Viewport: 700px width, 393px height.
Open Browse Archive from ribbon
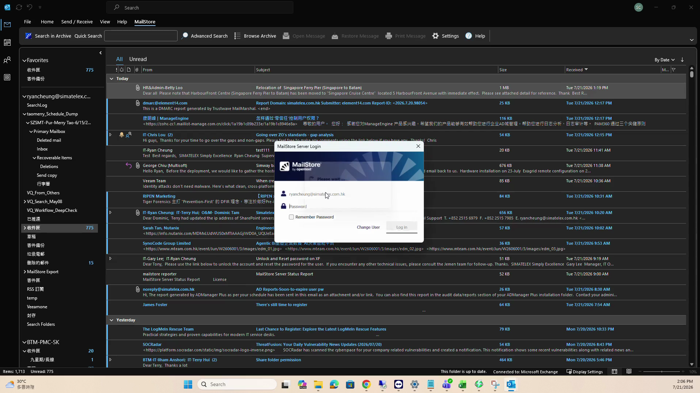coord(255,36)
